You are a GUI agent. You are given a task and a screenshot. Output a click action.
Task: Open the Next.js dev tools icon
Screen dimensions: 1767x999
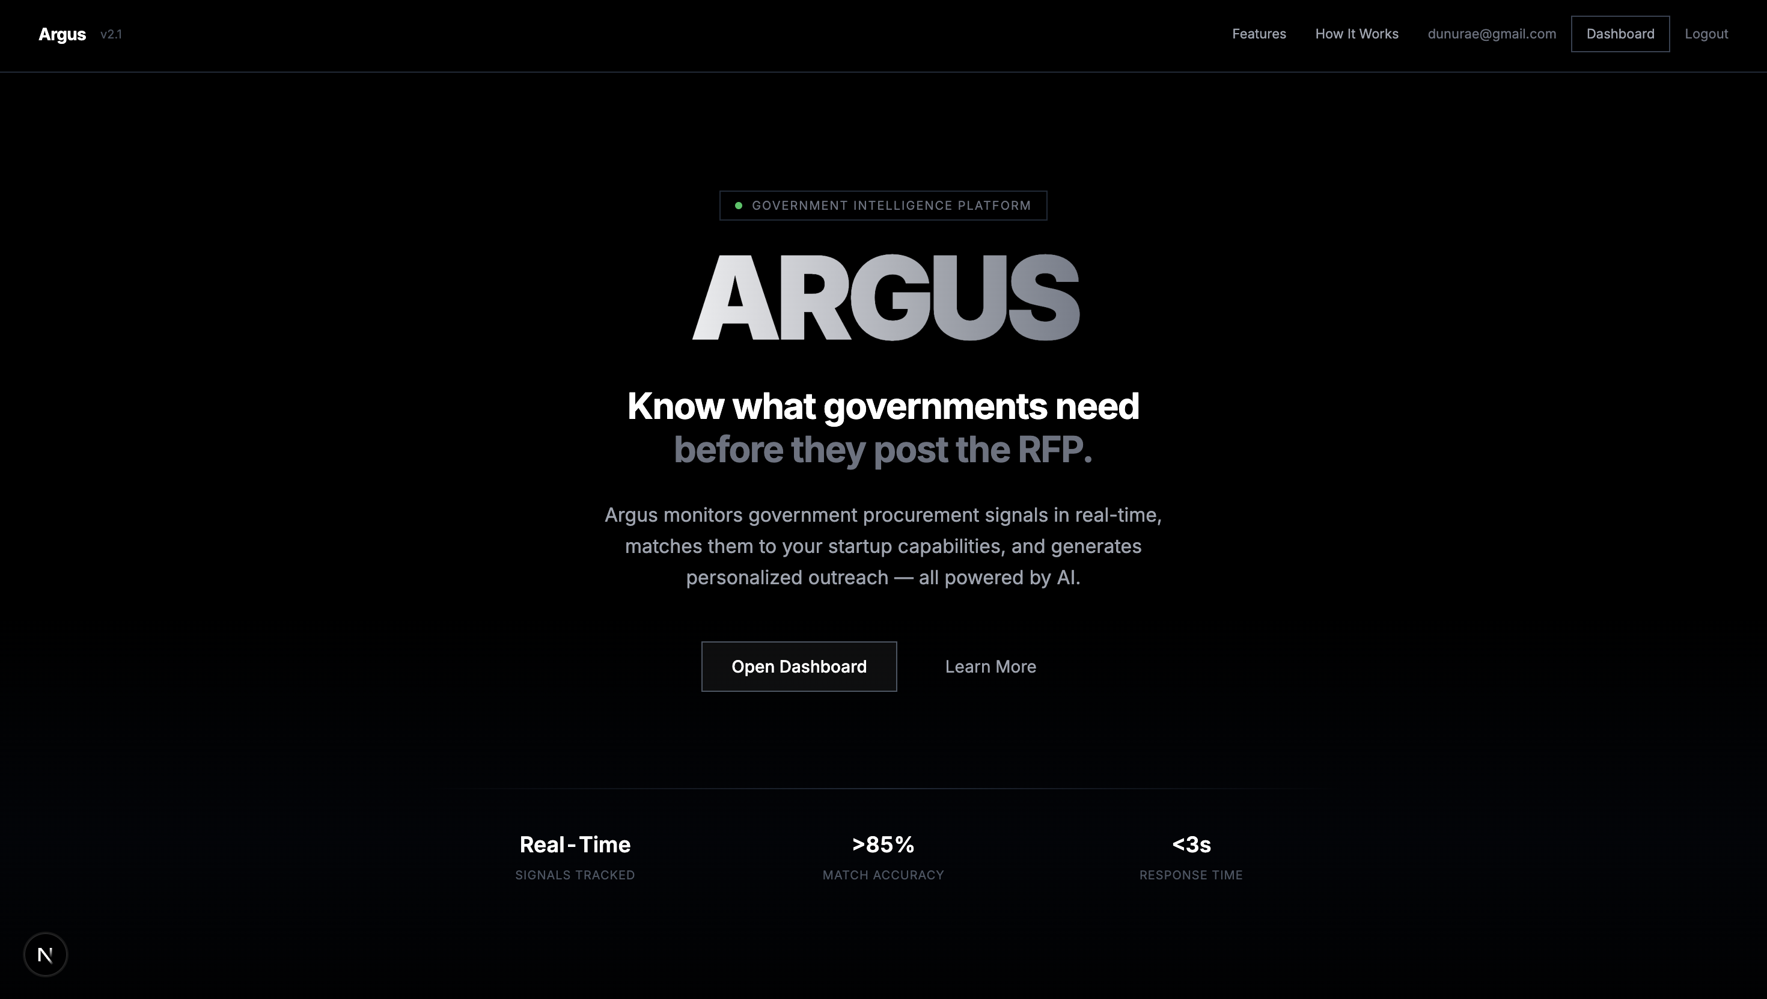coord(45,954)
